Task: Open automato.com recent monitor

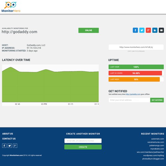Action: [158, 139]
